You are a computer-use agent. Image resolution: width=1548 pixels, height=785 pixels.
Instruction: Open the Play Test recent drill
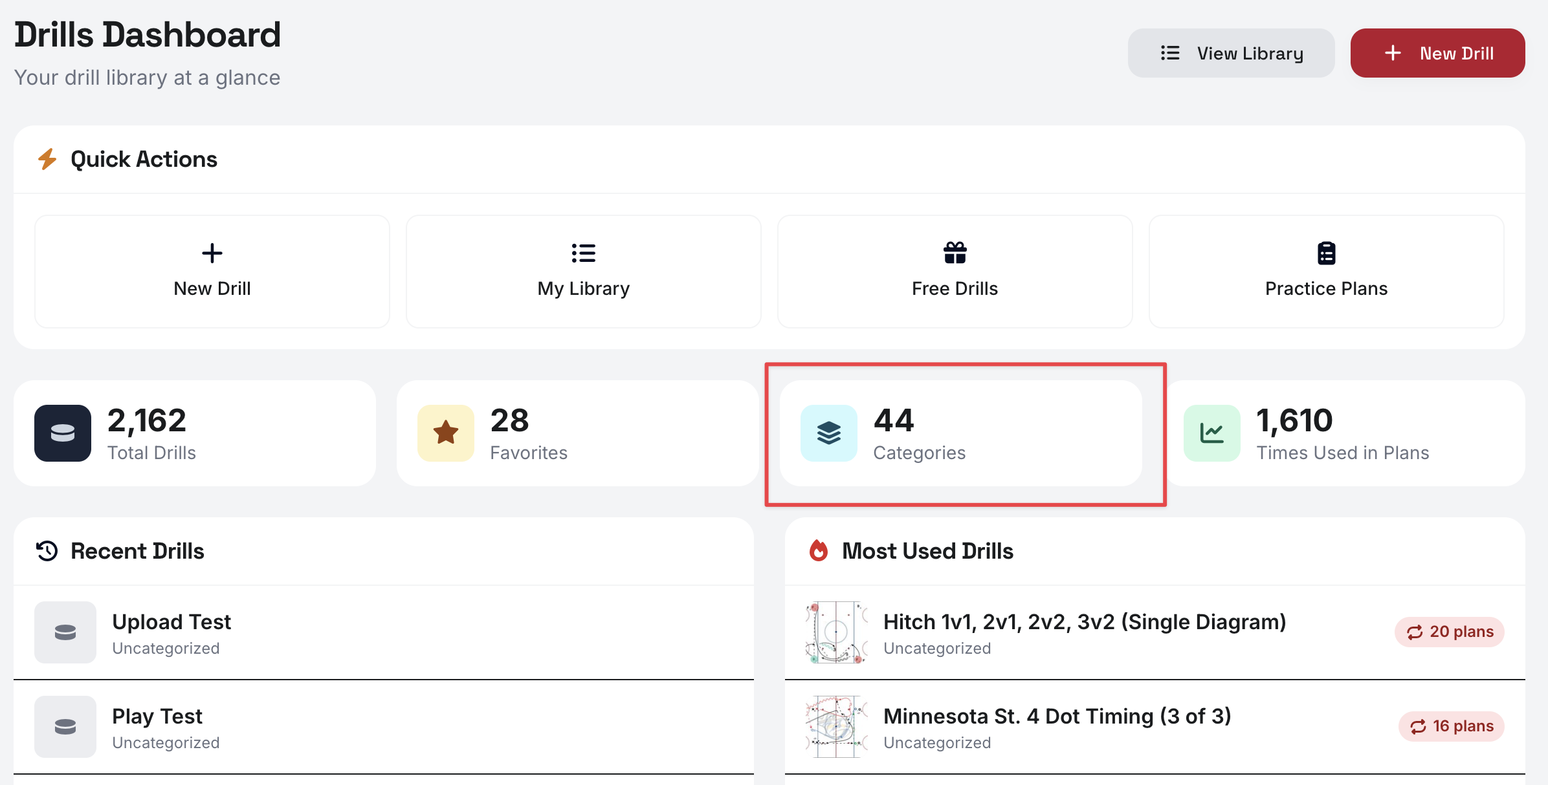click(384, 727)
